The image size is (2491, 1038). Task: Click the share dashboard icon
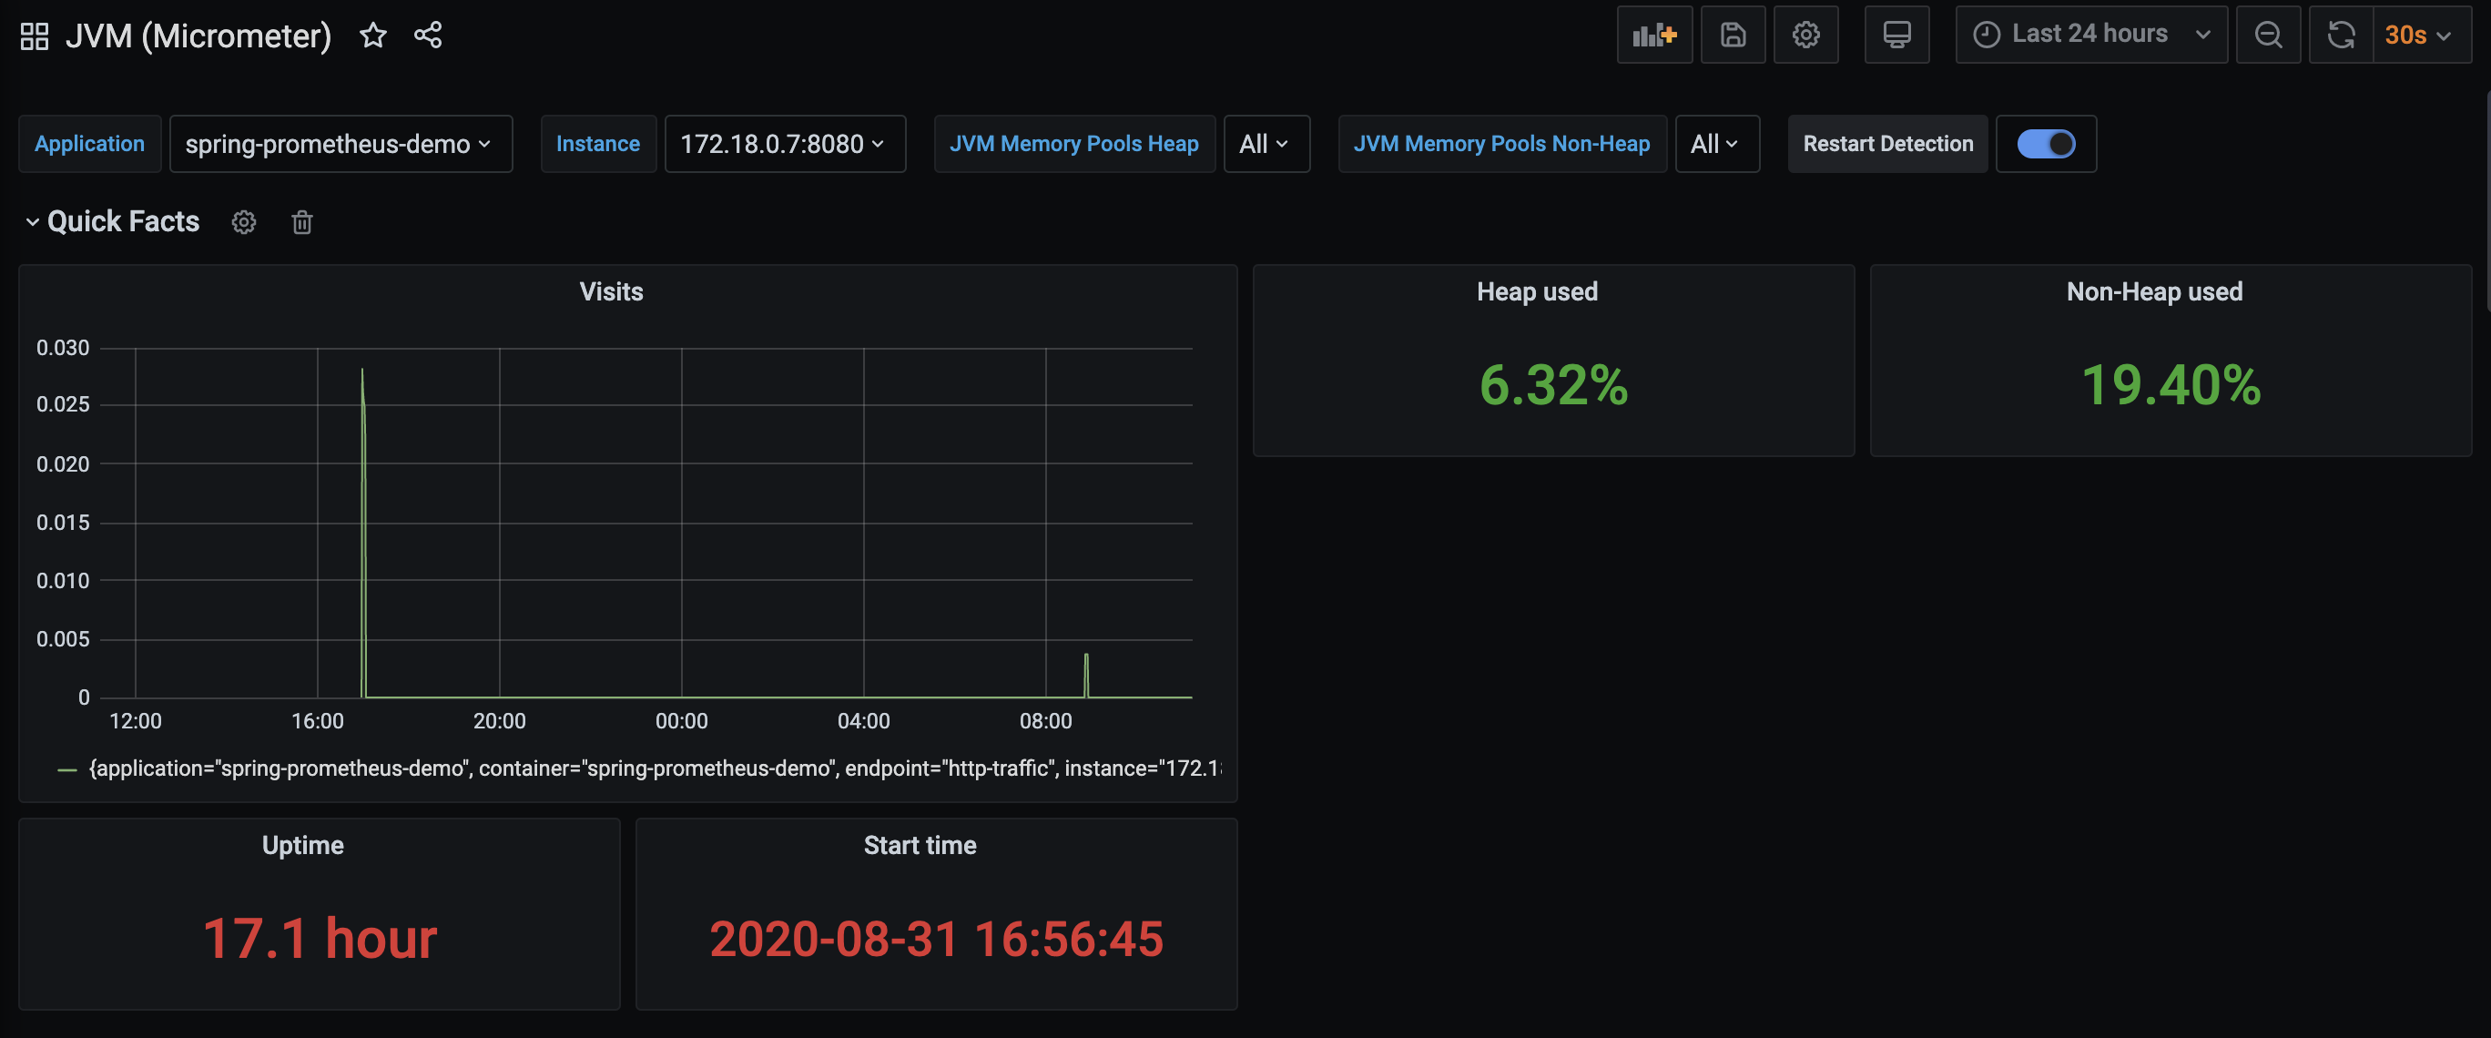(x=427, y=36)
